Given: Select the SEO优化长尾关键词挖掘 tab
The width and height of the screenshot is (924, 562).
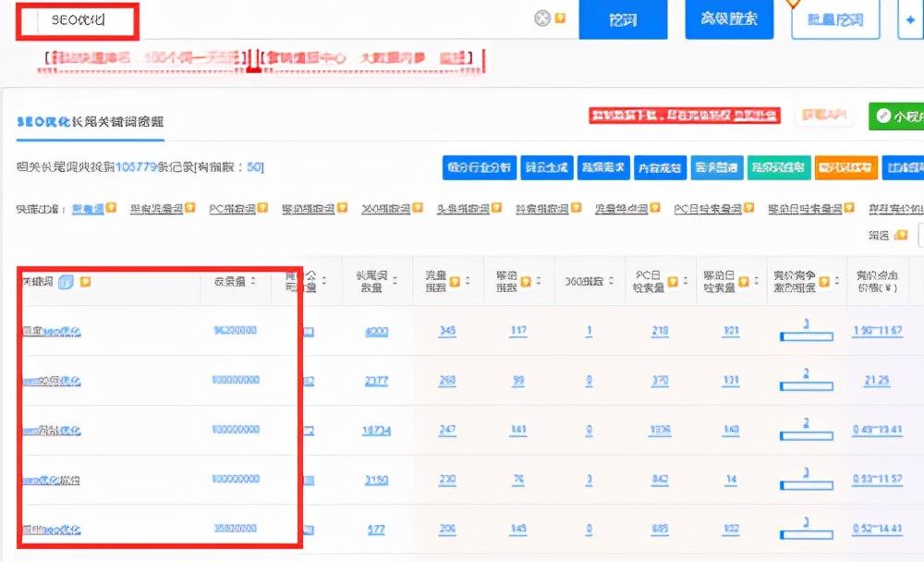Looking at the screenshot, I should (x=90, y=122).
